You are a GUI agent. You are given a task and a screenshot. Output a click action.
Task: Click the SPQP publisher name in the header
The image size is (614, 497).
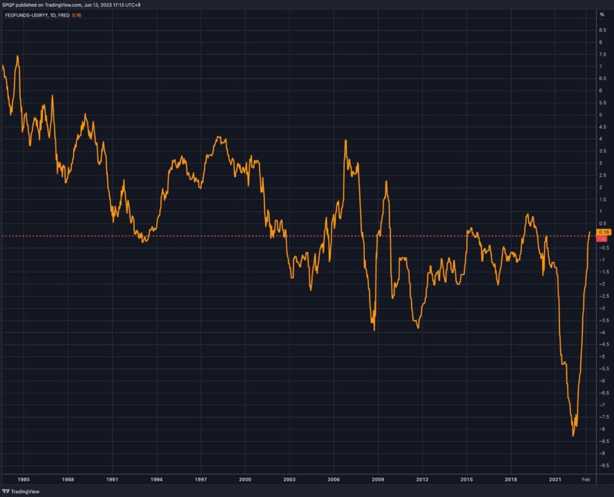[x=8, y=5]
